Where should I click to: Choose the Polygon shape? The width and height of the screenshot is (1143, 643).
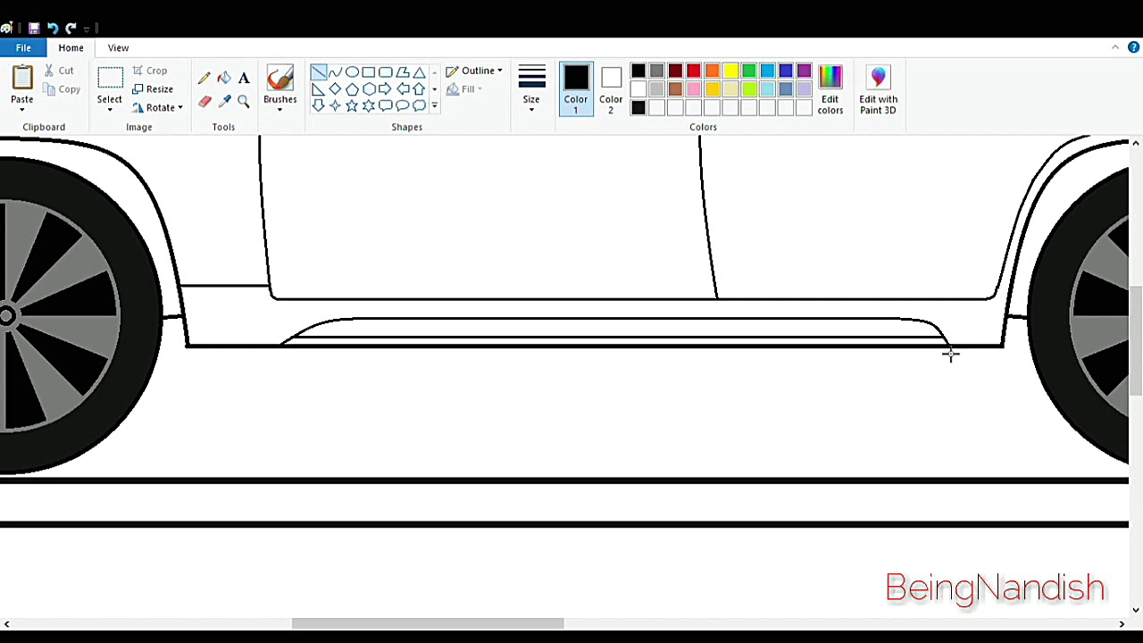pos(403,72)
